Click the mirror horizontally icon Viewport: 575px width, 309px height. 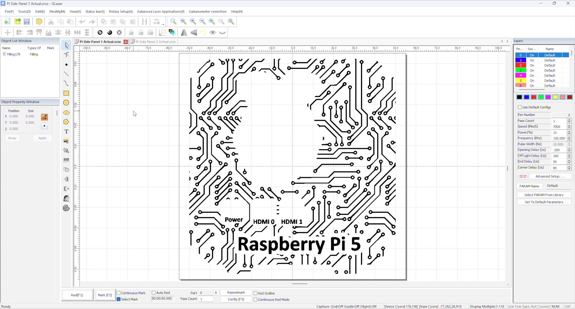tap(184, 33)
